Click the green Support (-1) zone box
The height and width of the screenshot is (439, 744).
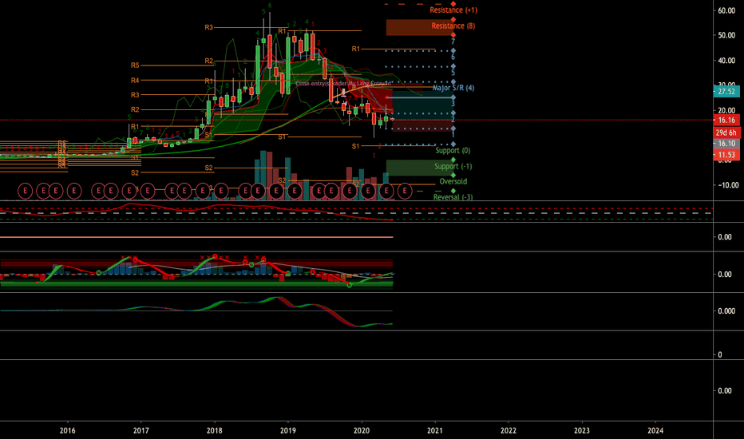coord(420,168)
